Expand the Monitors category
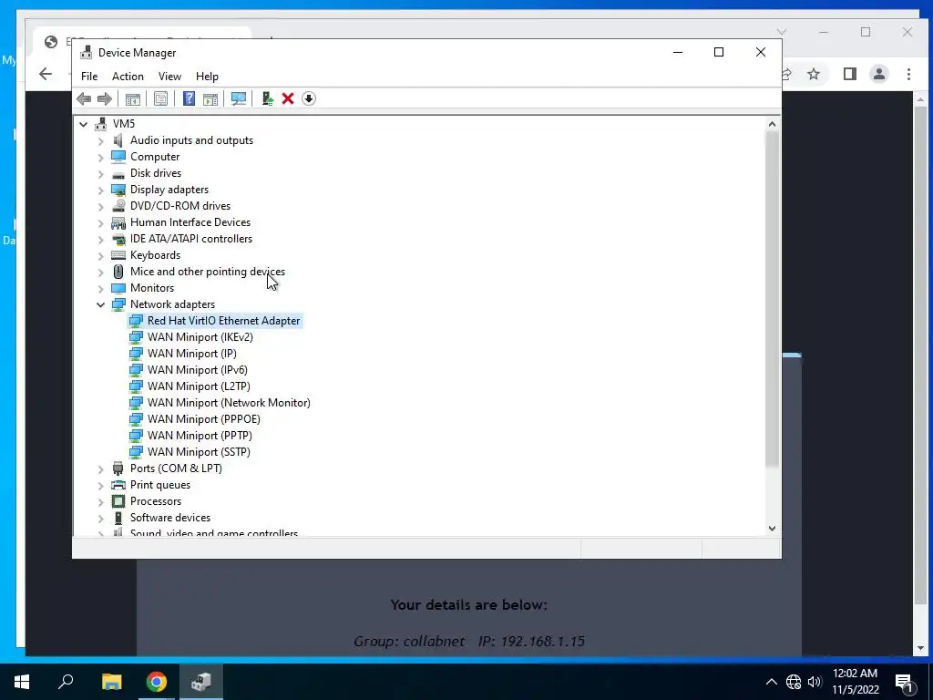 (x=100, y=288)
